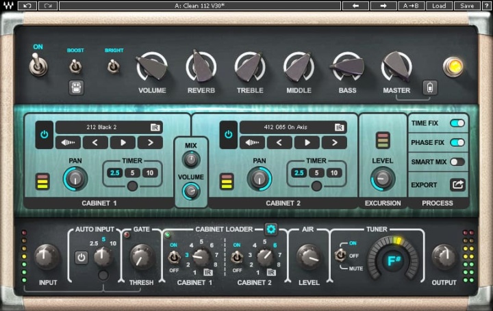Click IR badge in 212 Black 2 field

155,127
